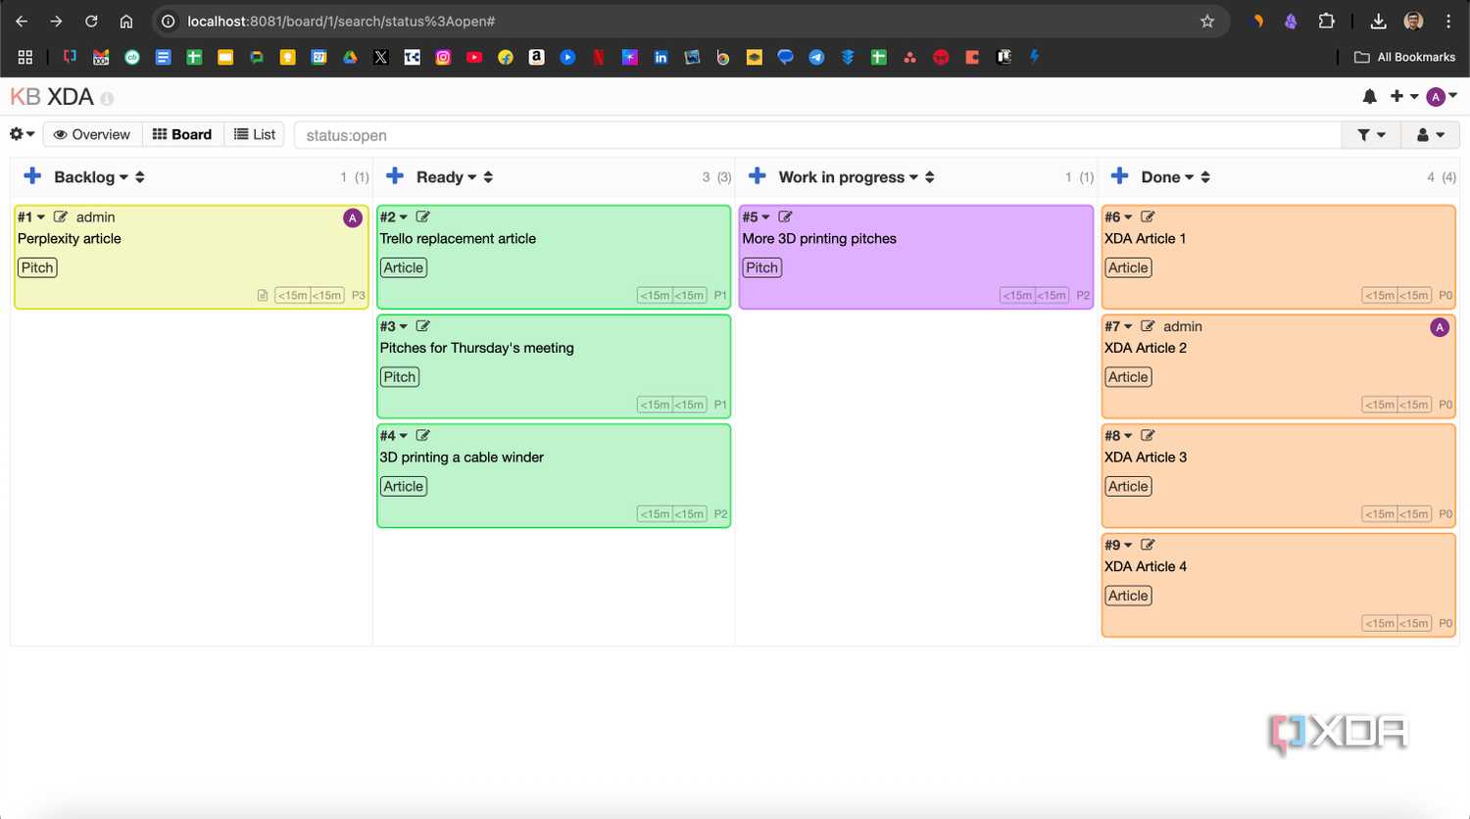Click the KB logo link

click(25, 97)
